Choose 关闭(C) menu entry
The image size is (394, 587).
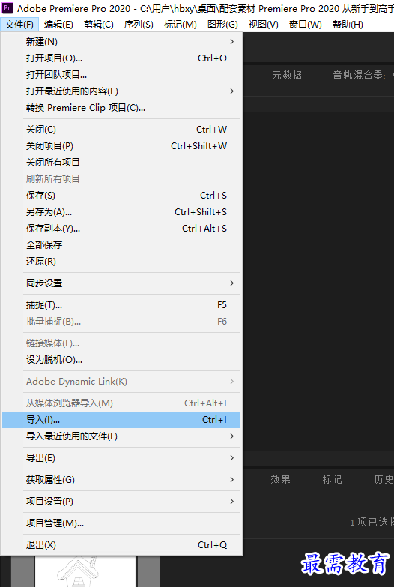121,130
